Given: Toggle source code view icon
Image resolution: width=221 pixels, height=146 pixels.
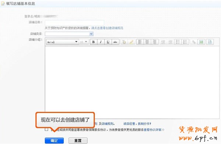Looking at the screenshot, I should pos(210,42).
